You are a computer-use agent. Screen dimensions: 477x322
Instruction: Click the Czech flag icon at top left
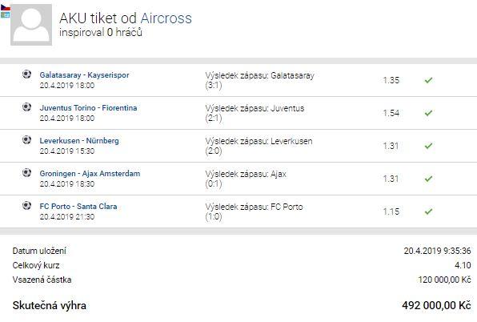tap(5, 7)
